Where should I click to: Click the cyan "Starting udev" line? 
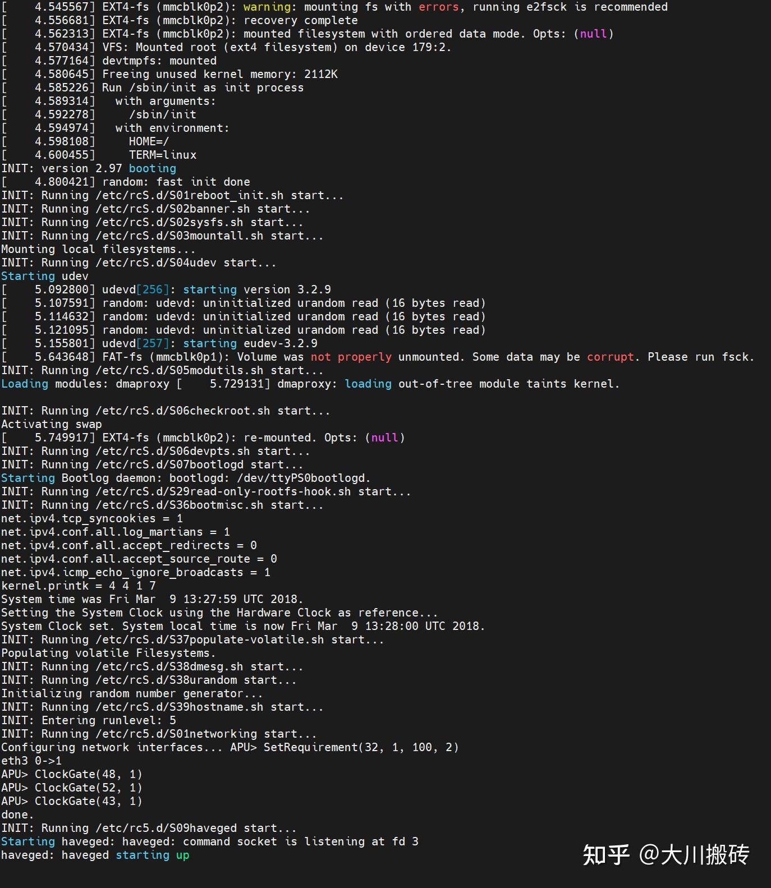pyautogui.click(x=45, y=276)
